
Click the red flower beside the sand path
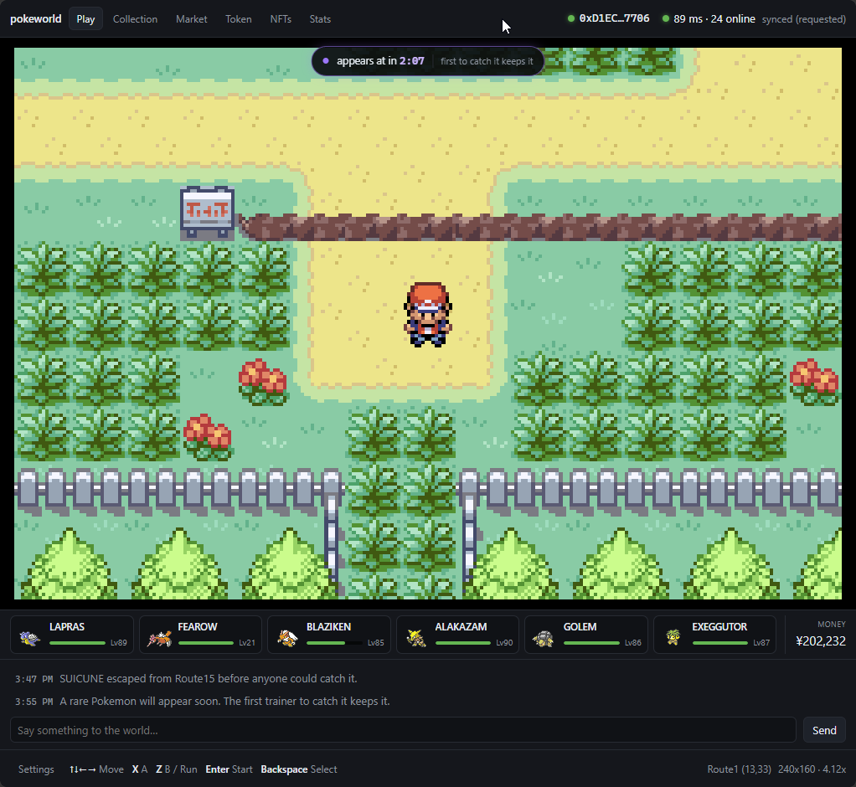tap(263, 382)
